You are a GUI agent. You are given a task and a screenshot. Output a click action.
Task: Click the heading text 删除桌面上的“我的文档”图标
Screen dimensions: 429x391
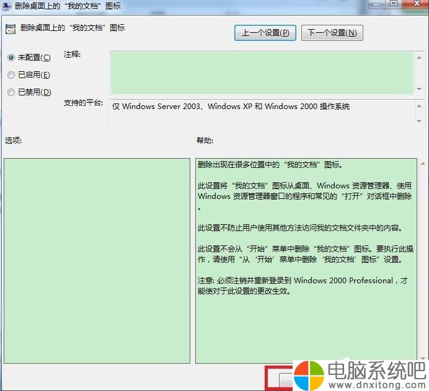(73, 28)
